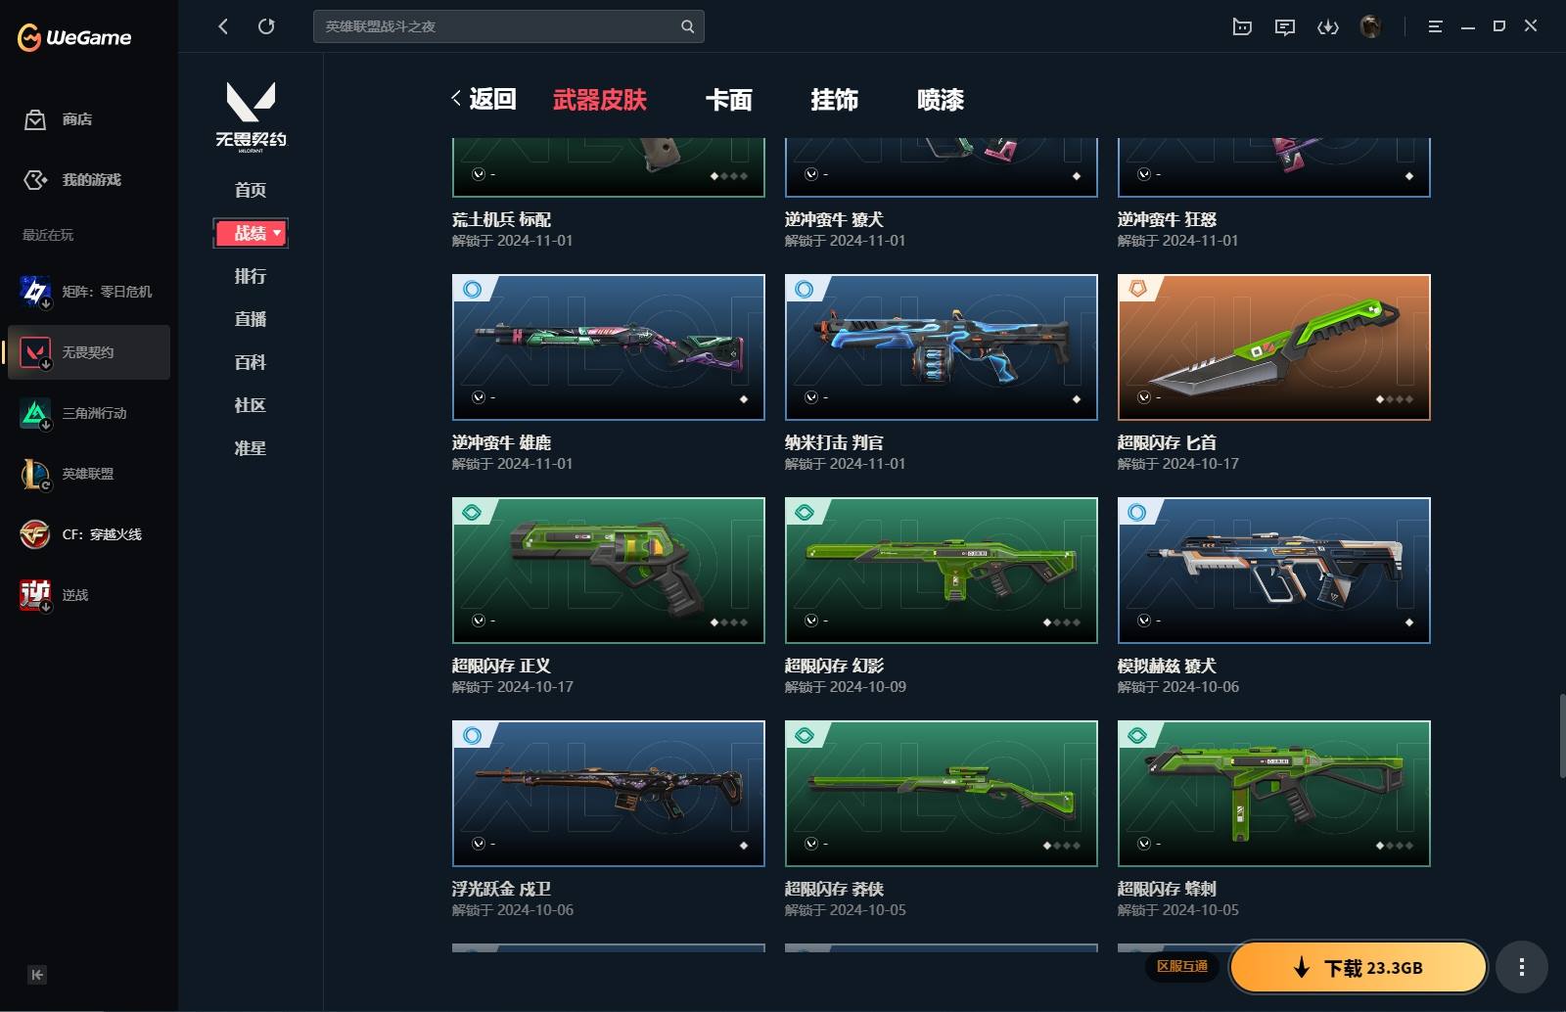The width and height of the screenshot is (1566, 1012).
Task: Open the 纳米打击 判官 skin card
Action: coord(942,347)
